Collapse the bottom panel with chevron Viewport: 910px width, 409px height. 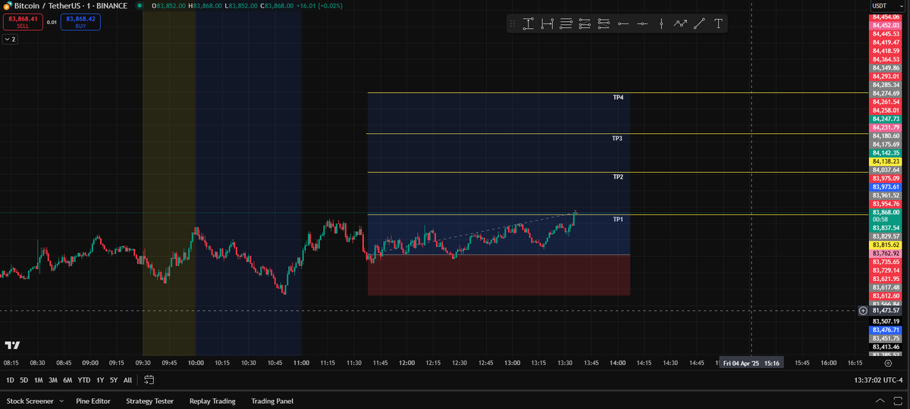(880, 401)
